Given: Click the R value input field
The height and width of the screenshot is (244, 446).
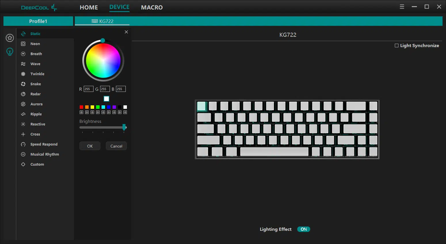Looking at the screenshot, I should pos(88,89).
